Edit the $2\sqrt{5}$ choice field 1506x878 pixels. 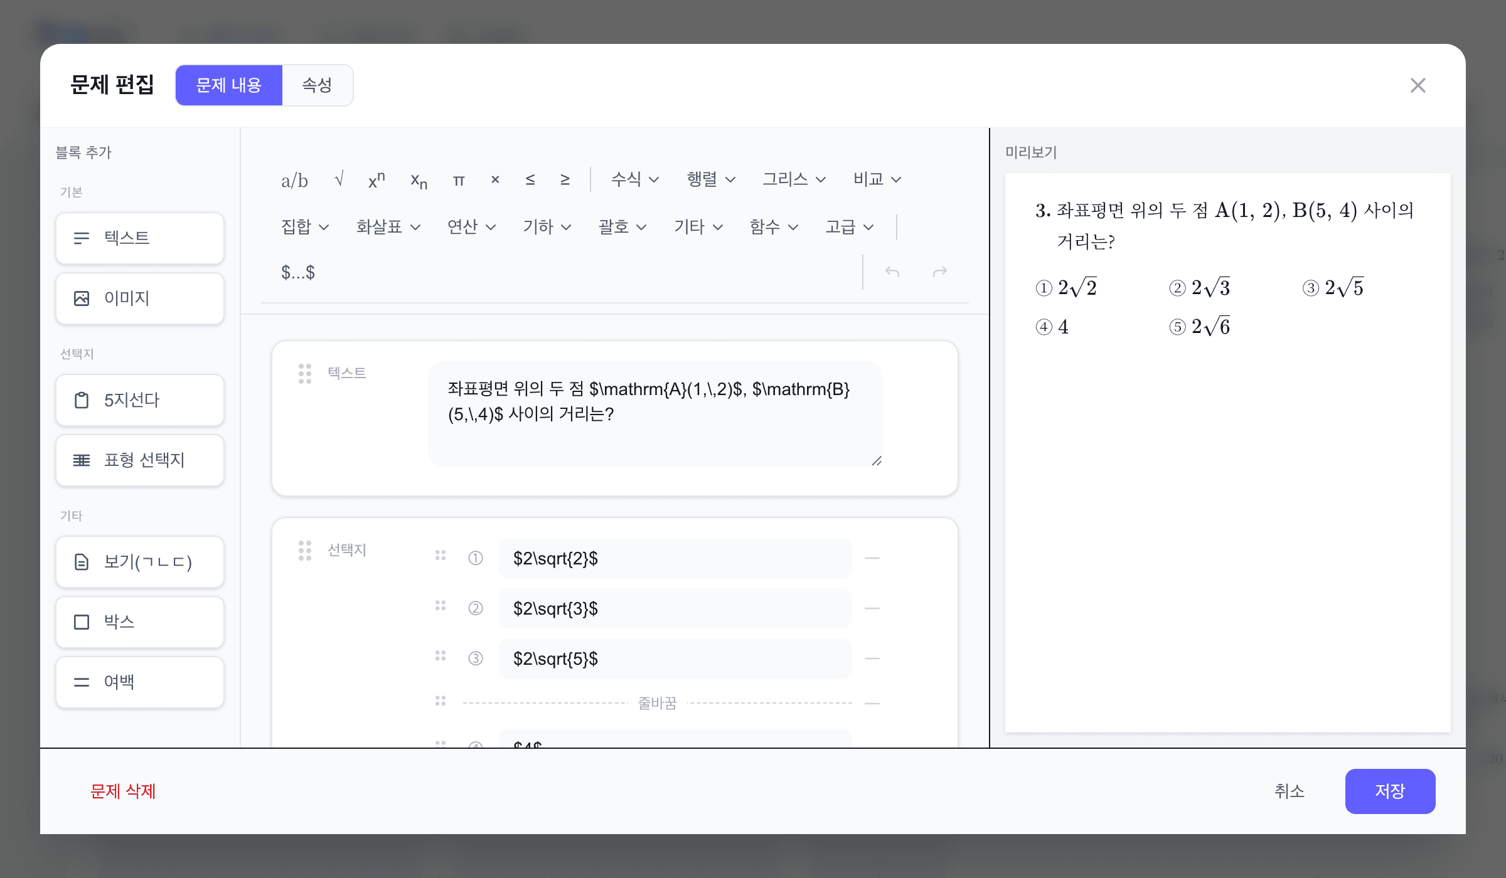click(x=675, y=658)
